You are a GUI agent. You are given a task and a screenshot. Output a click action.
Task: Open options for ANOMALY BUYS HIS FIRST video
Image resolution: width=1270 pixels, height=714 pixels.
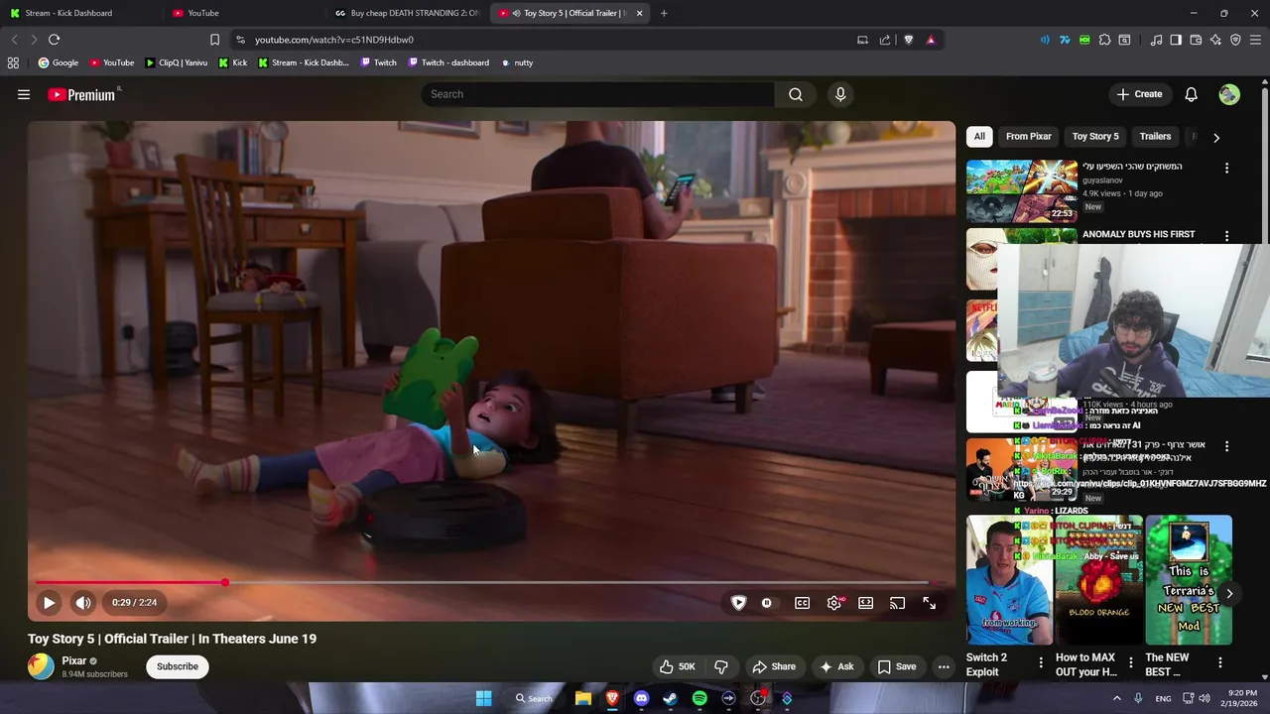1226,236
